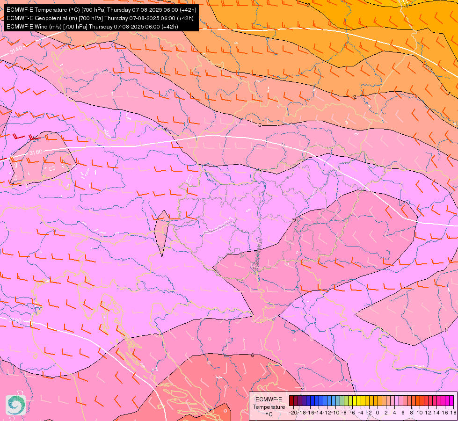Viewport: 458px width, 421px height.
Task: Pick the magenta swatch at legend's warm end
Action: (451, 400)
